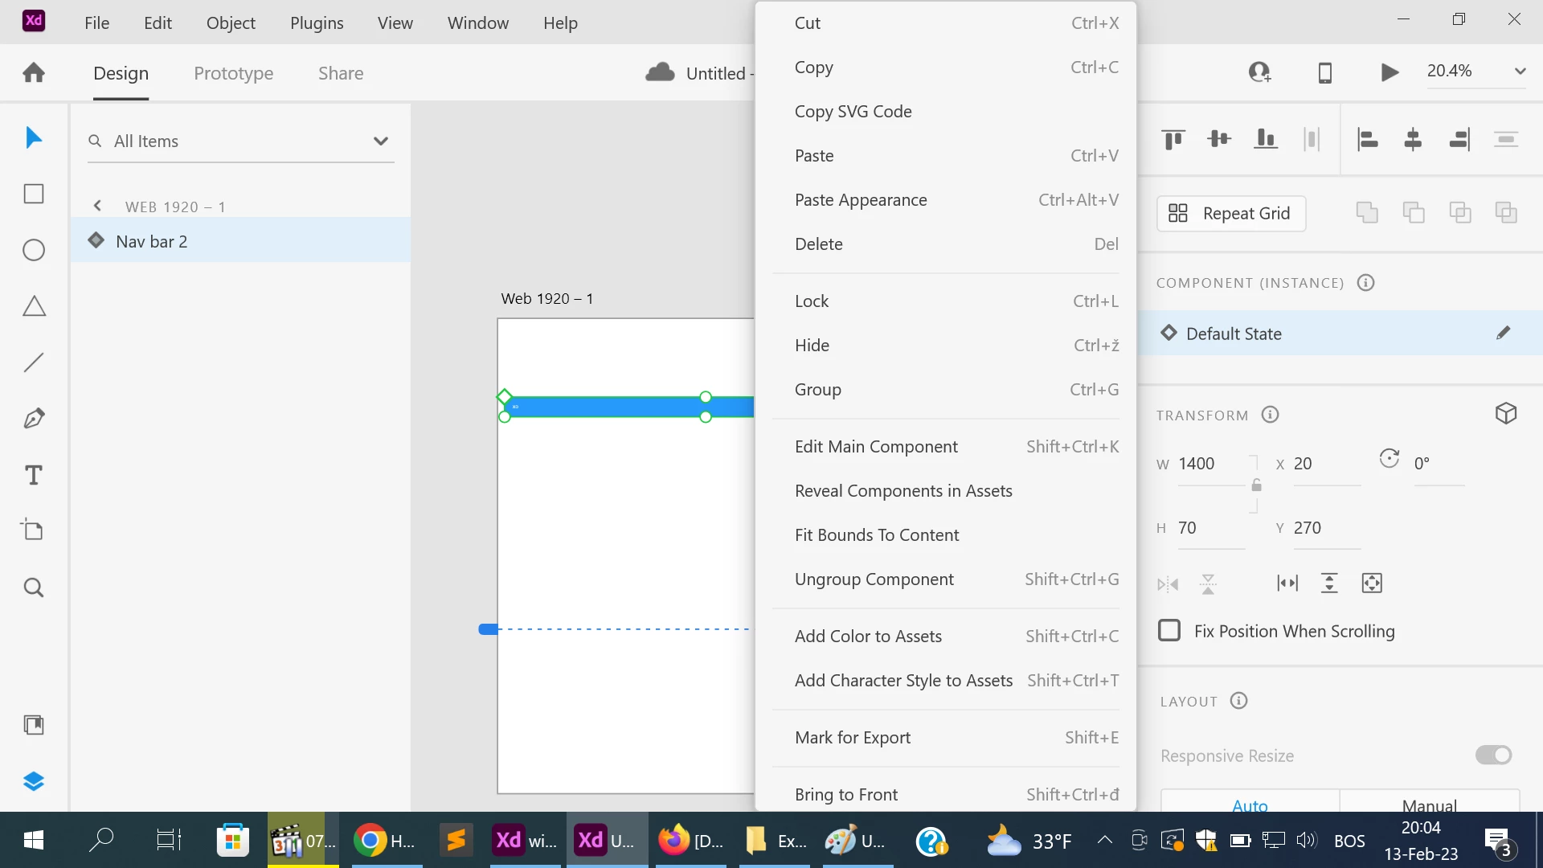Open the Layers panel icon

click(x=34, y=781)
